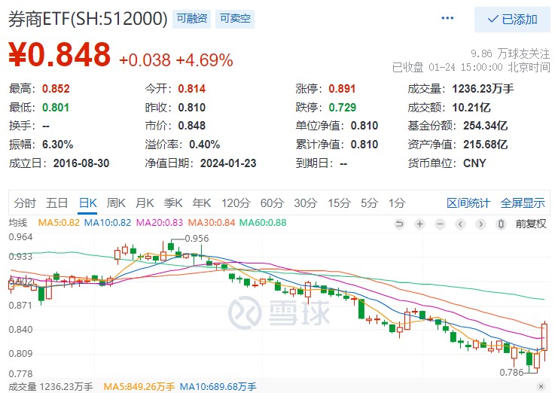Select the 日K chart tab
555x393 pixels.
(87, 203)
